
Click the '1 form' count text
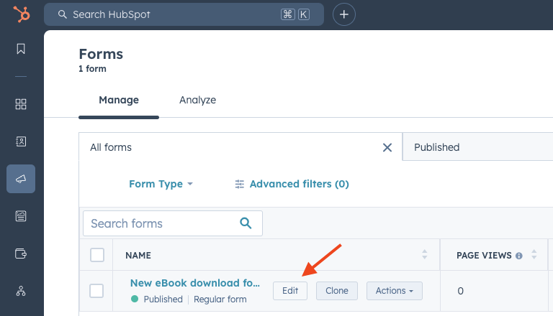pos(92,69)
